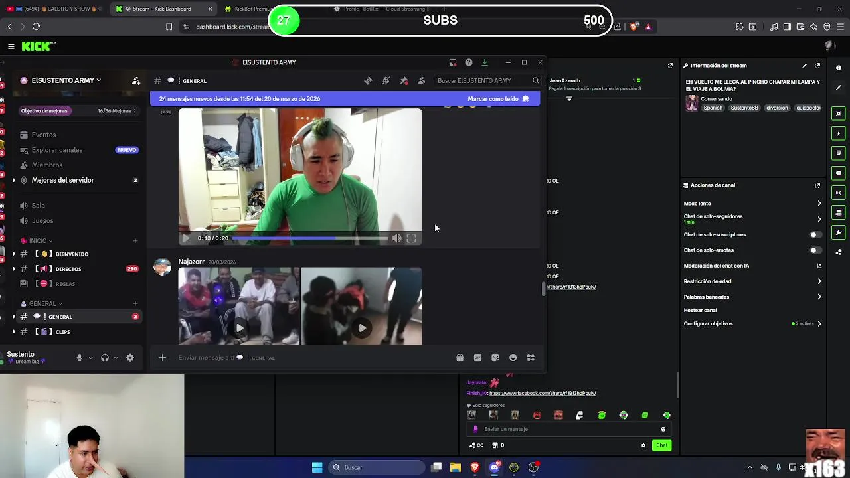Invite people icon next to EISUSTENTO ARMY
This screenshot has width=850, height=478.
(x=136, y=80)
